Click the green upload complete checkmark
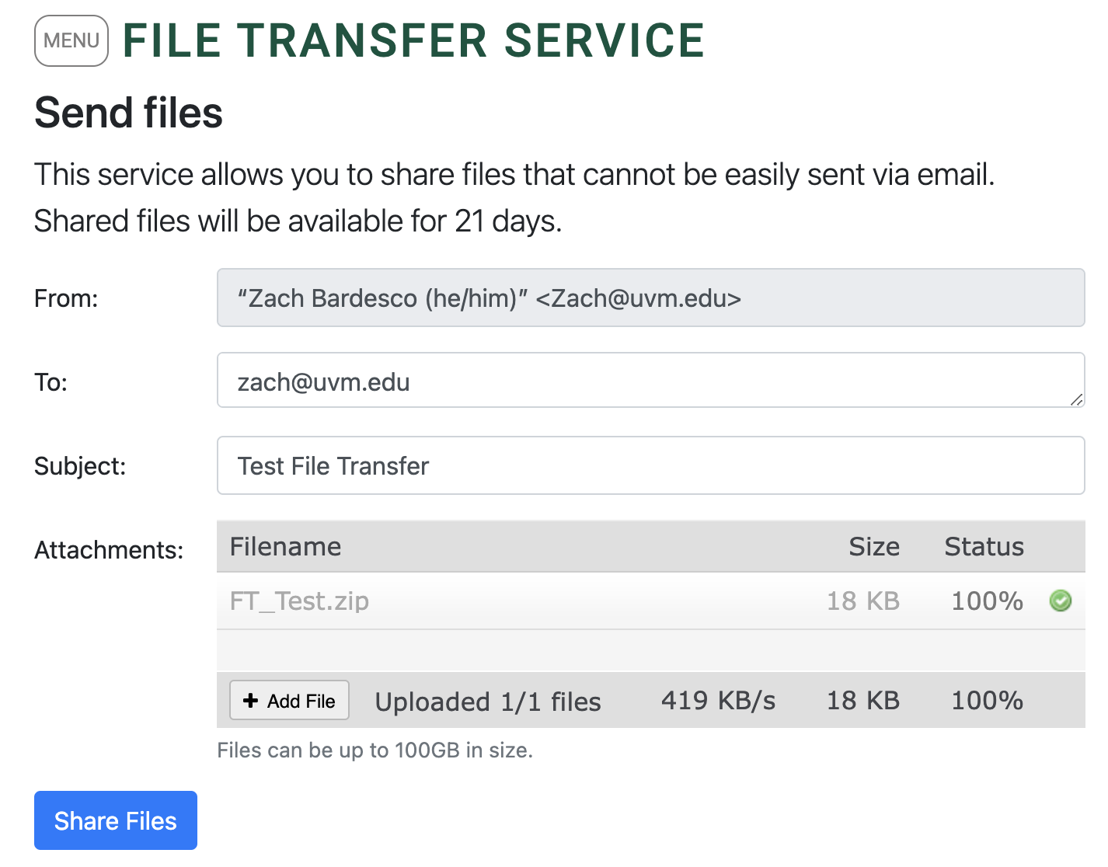The image size is (1108, 867). point(1061,601)
